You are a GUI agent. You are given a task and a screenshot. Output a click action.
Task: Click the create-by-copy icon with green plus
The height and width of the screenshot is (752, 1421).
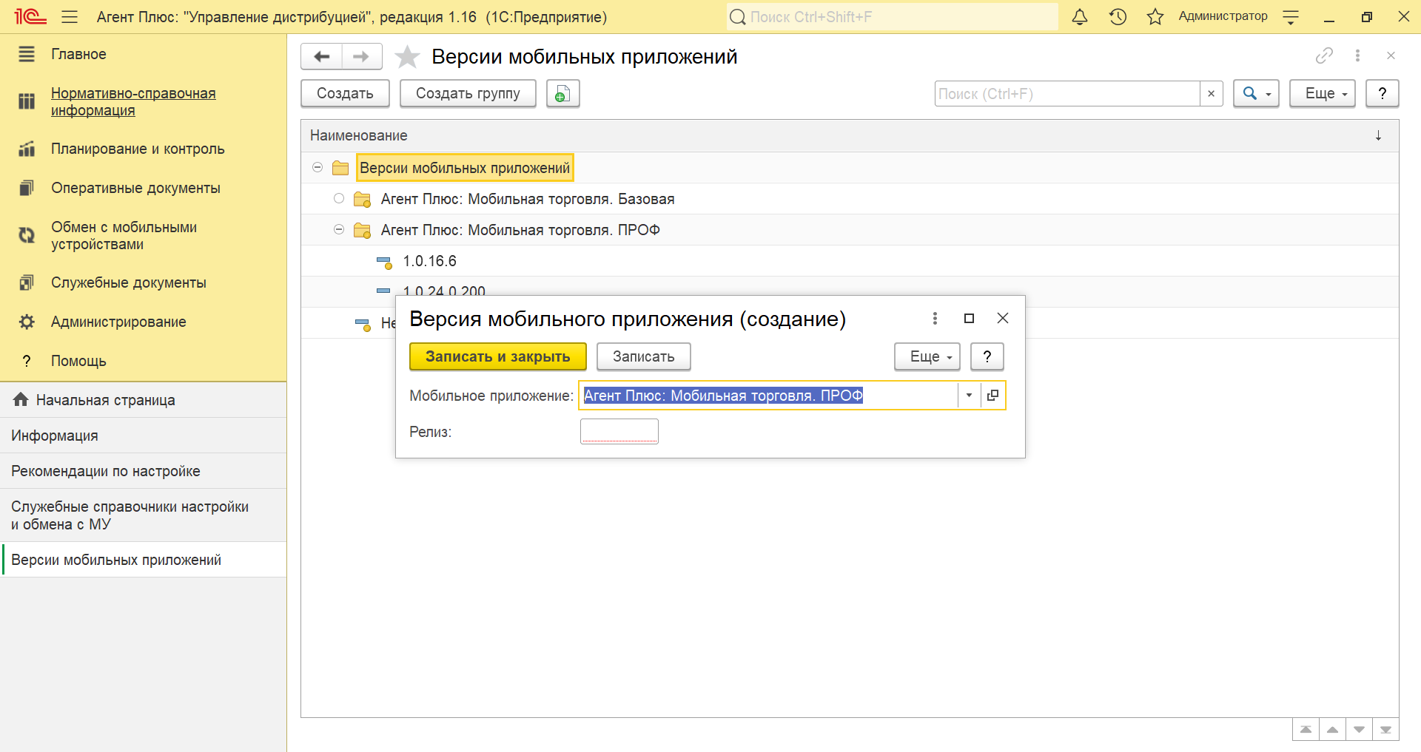[562, 94]
